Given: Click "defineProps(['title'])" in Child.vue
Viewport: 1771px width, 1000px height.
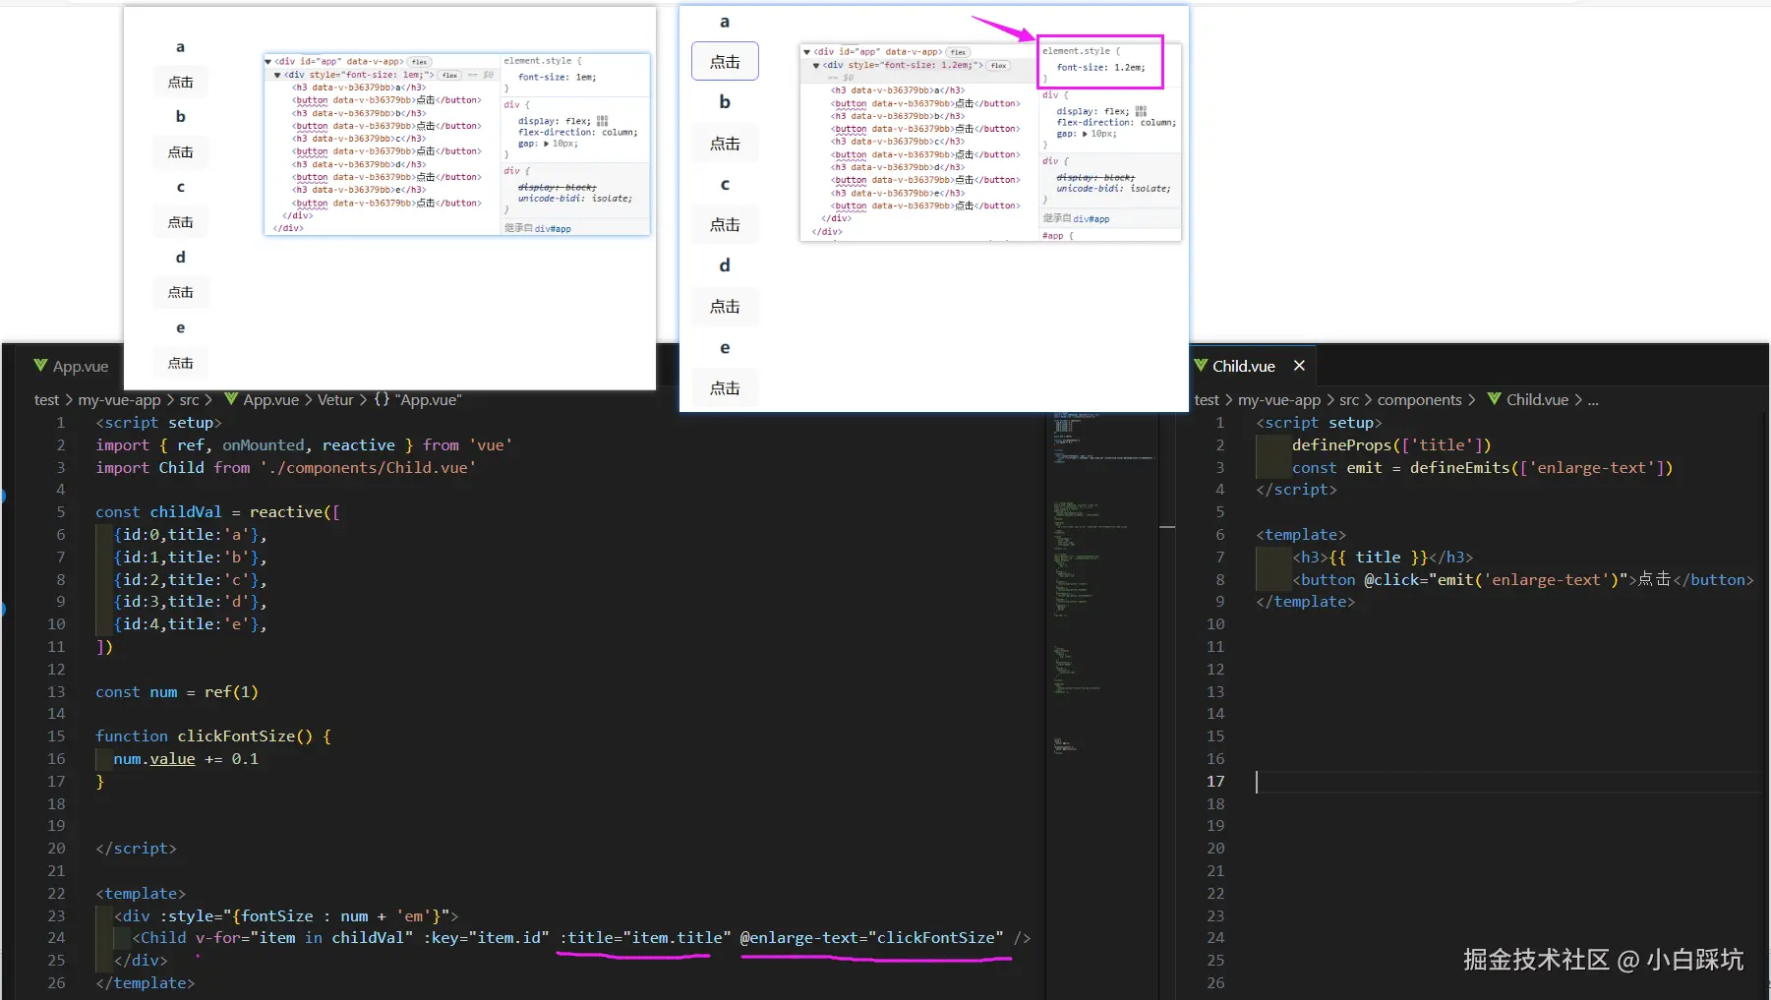Looking at the screenshot, I should [1391, 445].
